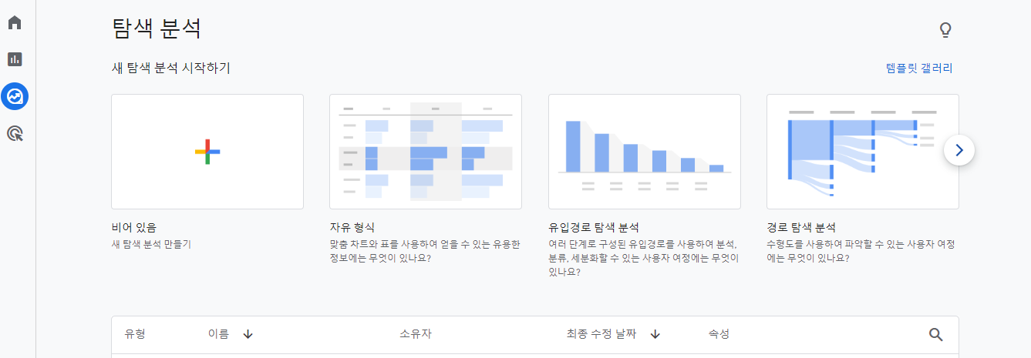Open the 자유 형식 template thumbnail
Viewport: 1031px width, 358px height.
426,152
